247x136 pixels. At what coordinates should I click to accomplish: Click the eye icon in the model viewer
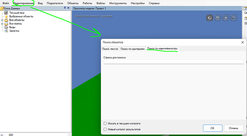[209, 18]
